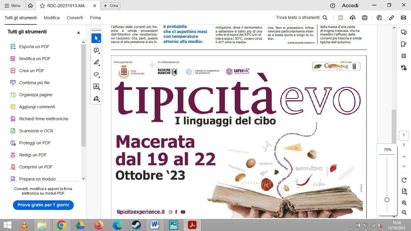Click the Save floppy-disk icon
The width and height of the screenshot is (411, 231).
pos(340,18)
